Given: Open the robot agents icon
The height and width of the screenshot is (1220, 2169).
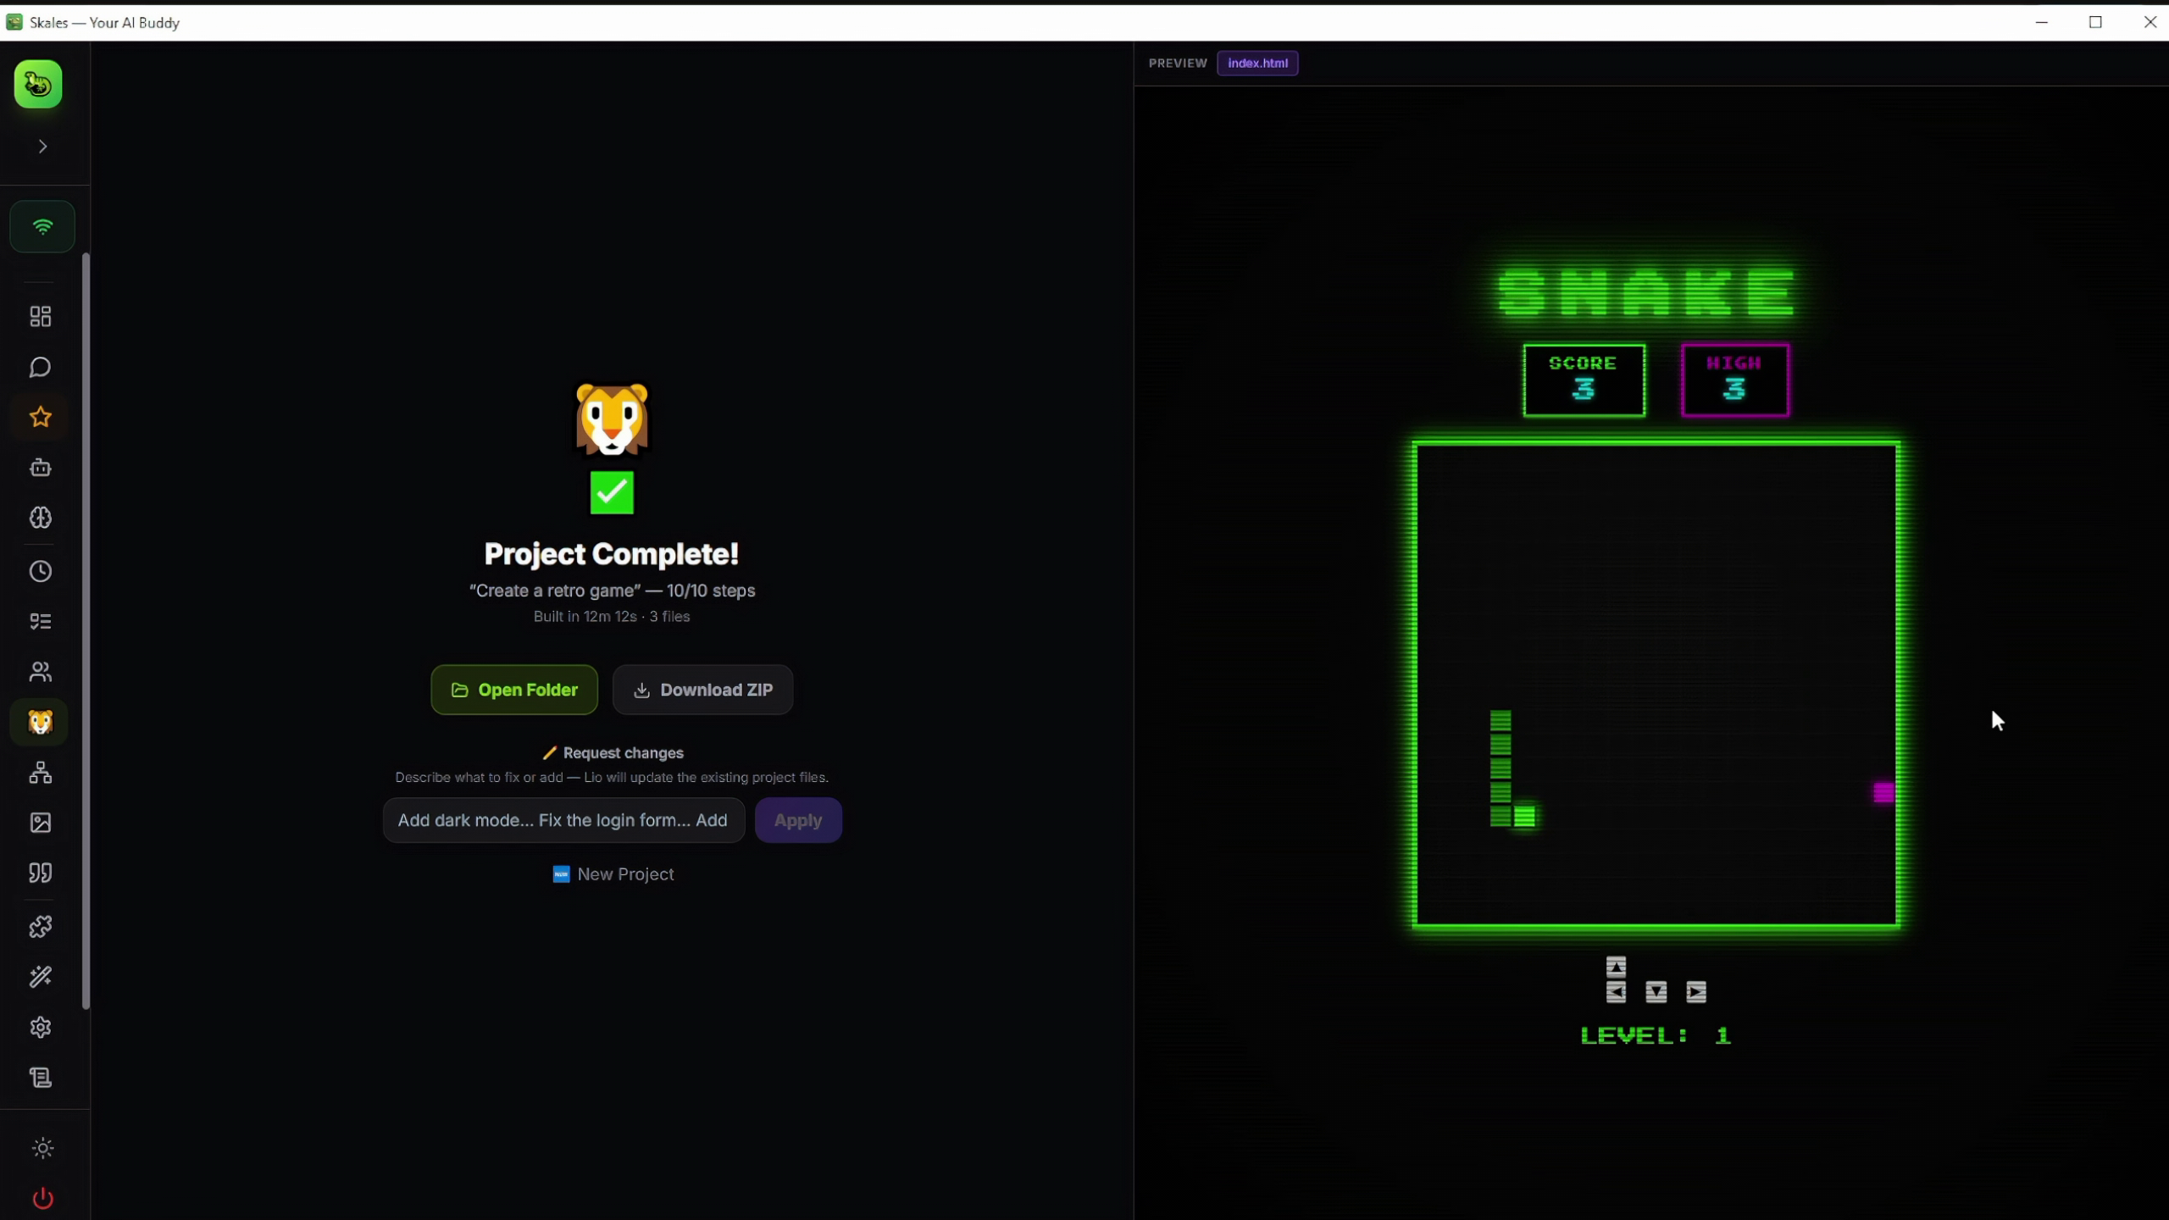Looking at the screenshot, I should 40,468.
